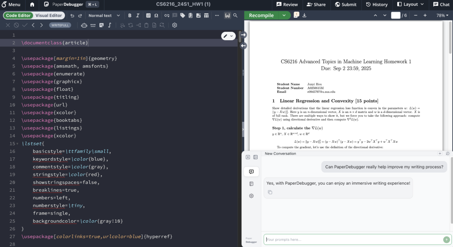Select the chat bubble icon in PaperDebugger sidebar
This screenshot has height=247, width=453.
(x=251, y=172)
